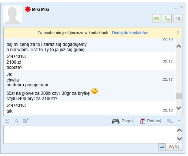Open the emoticon picker
Image resolution: width=188 pixels, height=156 pixels.
[x=7, y=121]
